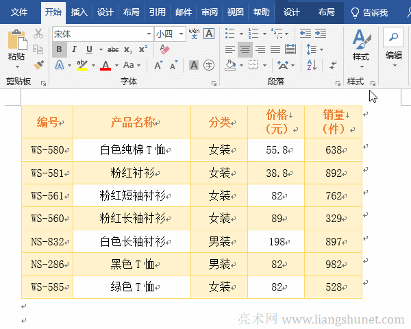Clear formatting with the eraser icon

[164, 49]
